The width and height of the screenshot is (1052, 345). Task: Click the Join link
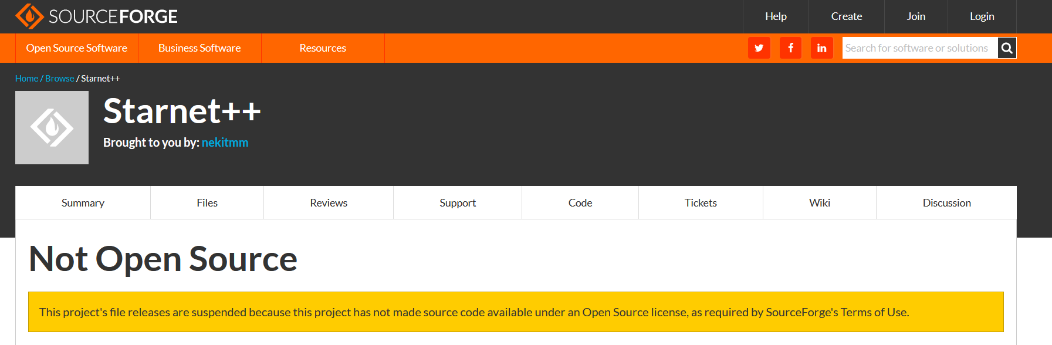(916, 16)
